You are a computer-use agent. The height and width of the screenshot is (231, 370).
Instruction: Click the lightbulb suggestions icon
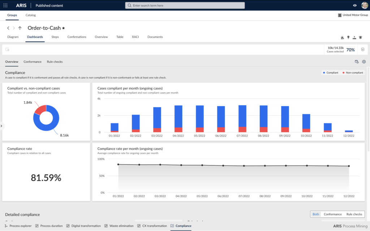point(348,37)
